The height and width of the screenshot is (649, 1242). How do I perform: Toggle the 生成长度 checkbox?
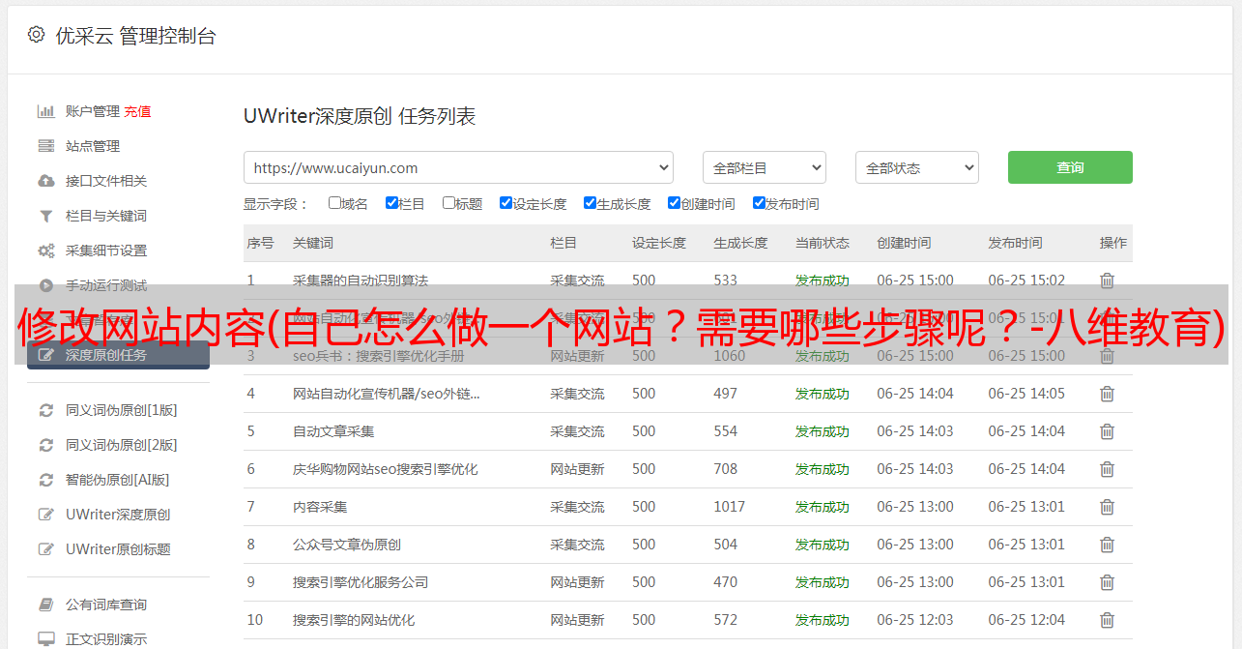590,203
